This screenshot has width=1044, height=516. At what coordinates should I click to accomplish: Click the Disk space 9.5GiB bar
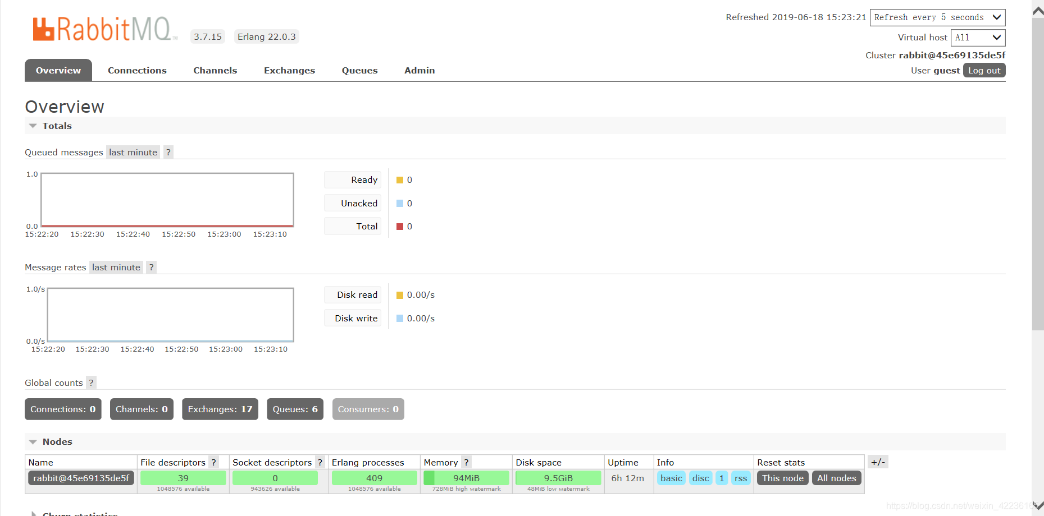pos(558,478)
